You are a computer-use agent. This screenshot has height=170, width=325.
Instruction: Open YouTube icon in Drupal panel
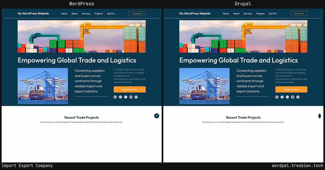(x=292, y=97)
